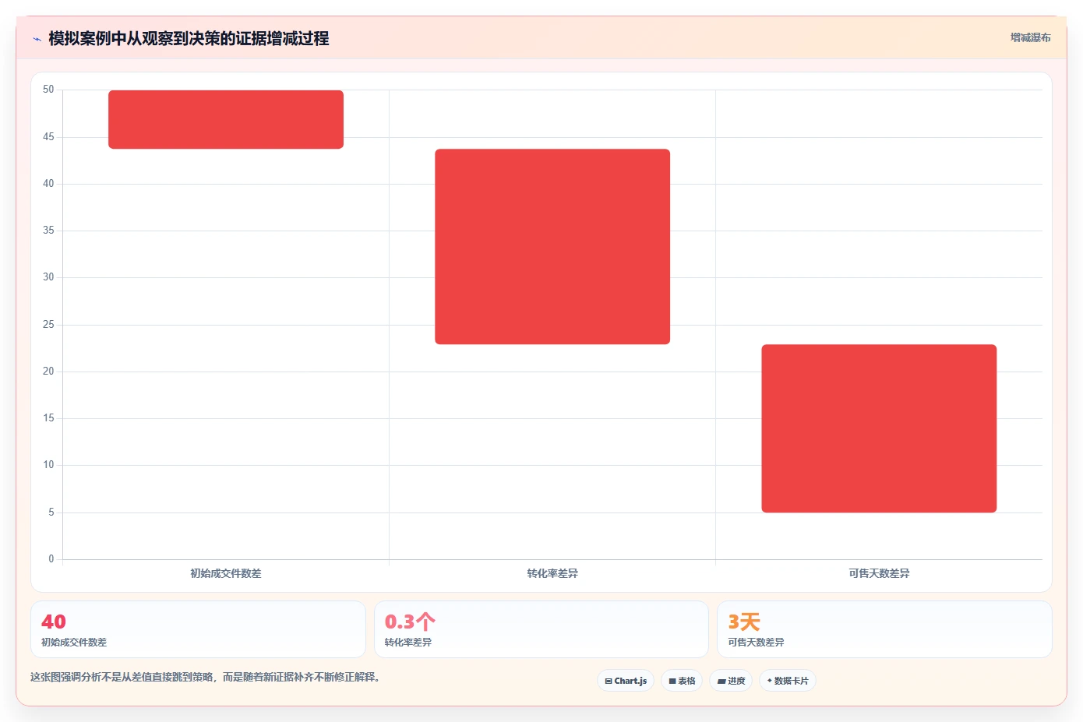Viewport: 1083px width, 722px height.
Task: Click the x-axis label 可售天数差异
Action: [x=879, y=573]
